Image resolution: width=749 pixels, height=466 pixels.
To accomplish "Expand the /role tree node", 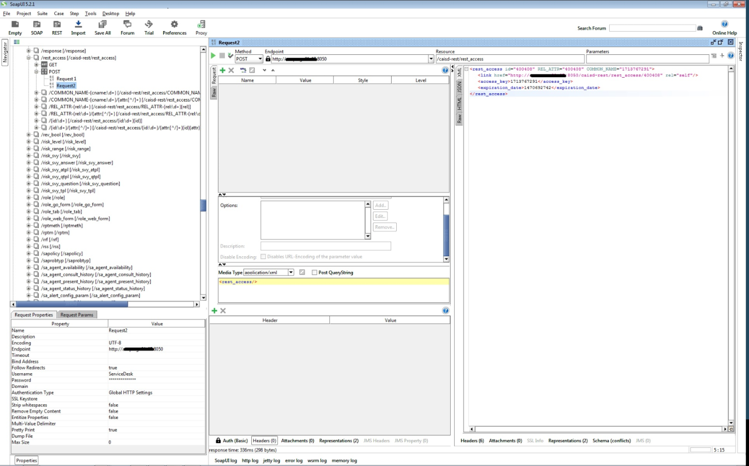I will pos(29,197).
